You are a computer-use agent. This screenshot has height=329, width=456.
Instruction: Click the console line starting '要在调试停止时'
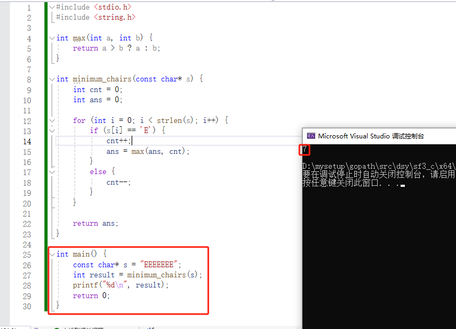[x=379, y=175]
